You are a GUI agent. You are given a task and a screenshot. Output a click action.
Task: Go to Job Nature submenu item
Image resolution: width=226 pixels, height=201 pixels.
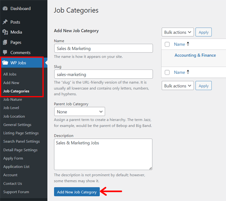pyautogui.click(x=13, y=100)
